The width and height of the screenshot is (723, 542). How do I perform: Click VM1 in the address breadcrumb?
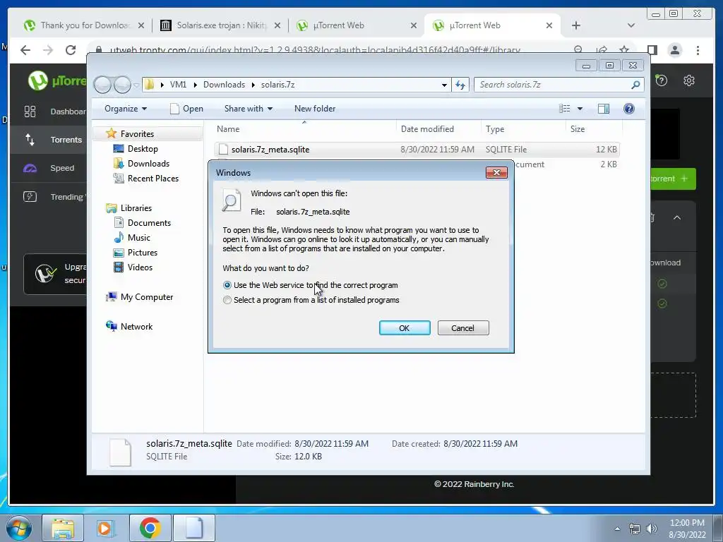pos(178,85)
